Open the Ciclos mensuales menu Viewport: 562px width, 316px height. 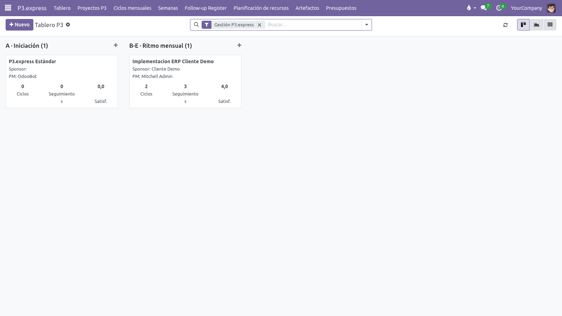tap(132, 8)
